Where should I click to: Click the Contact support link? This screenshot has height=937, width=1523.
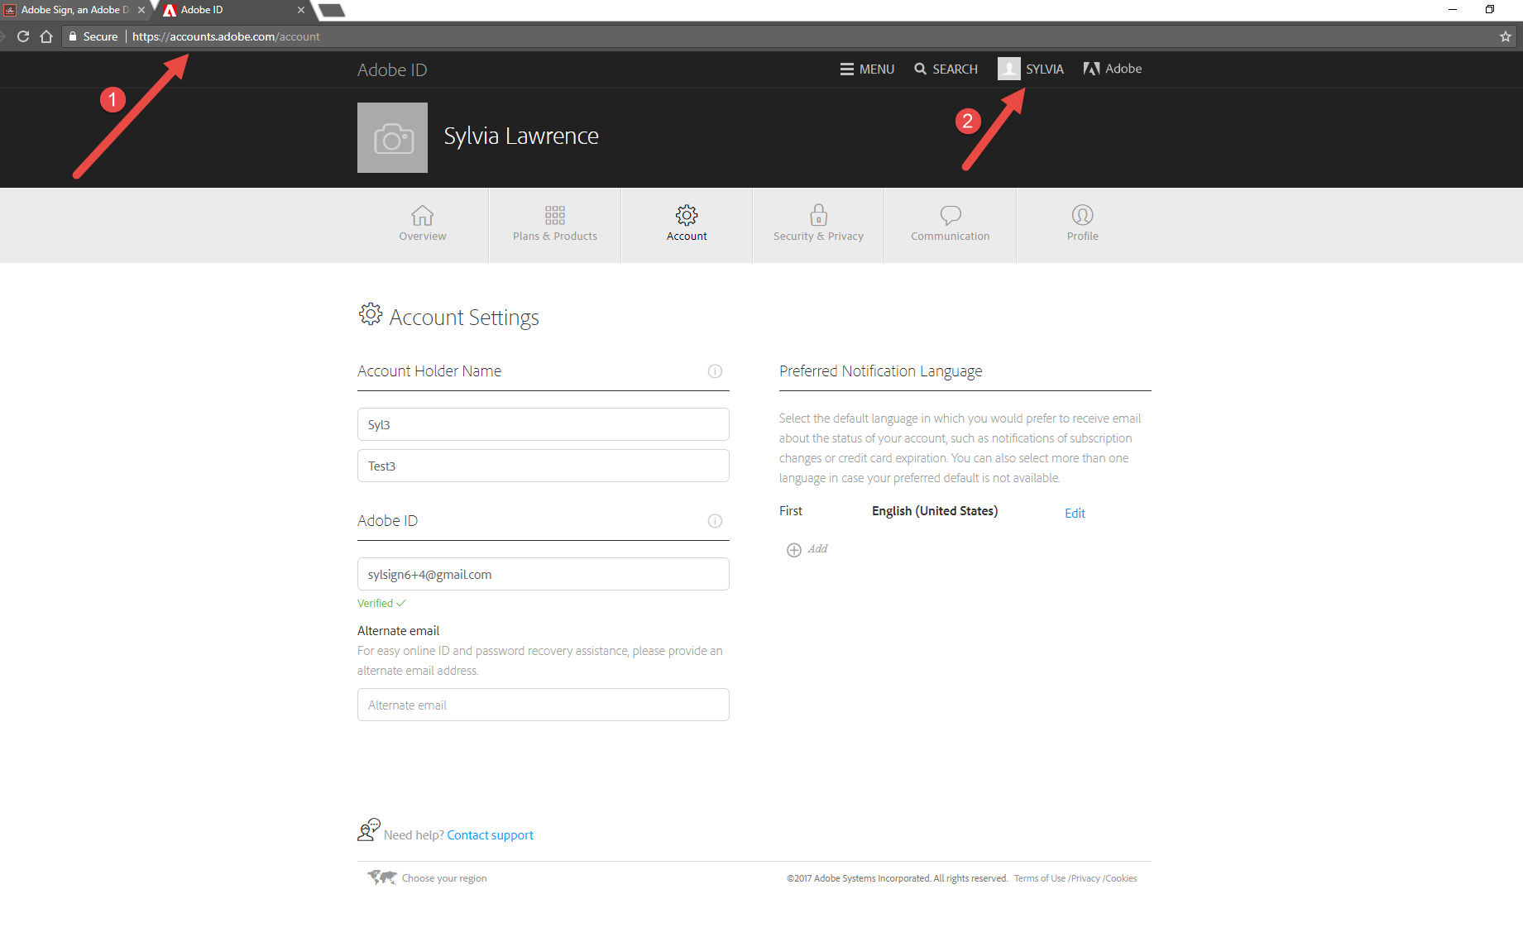pyautogui.click(x=490, y=835)
